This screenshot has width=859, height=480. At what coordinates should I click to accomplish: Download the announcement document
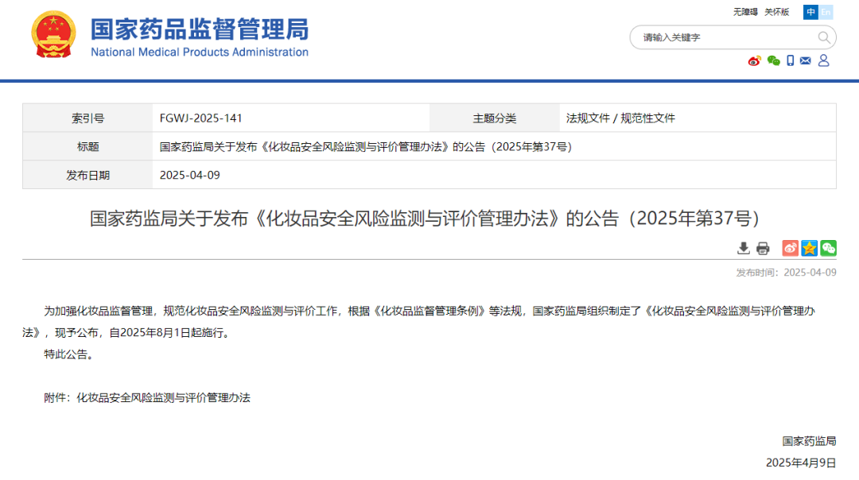pos(744,248)
